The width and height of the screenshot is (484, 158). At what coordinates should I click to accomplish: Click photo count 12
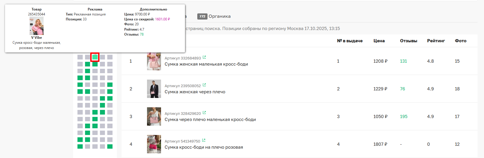tap(457, 144)
